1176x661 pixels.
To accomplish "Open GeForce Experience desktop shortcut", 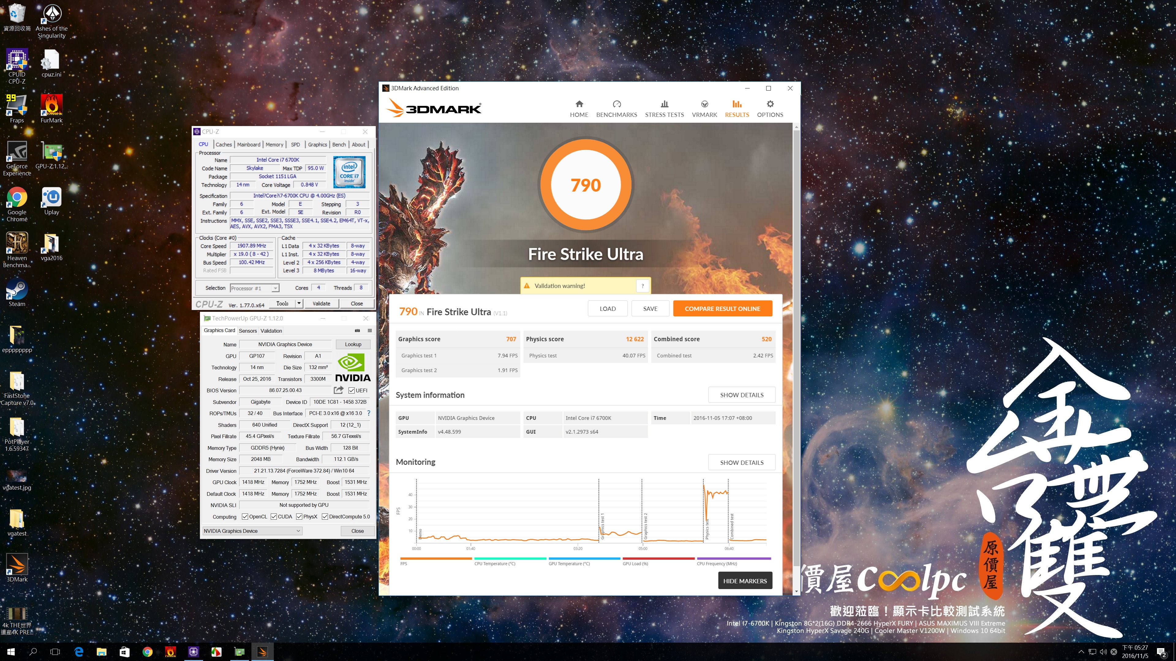I will pyautogui.click(x=17, y=158).
